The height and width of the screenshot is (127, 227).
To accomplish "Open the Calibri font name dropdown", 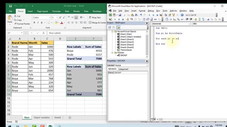I will coord(50,17).
